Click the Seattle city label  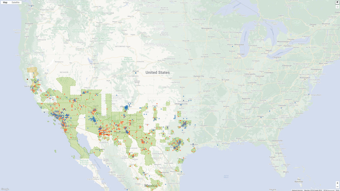(31, 6)
